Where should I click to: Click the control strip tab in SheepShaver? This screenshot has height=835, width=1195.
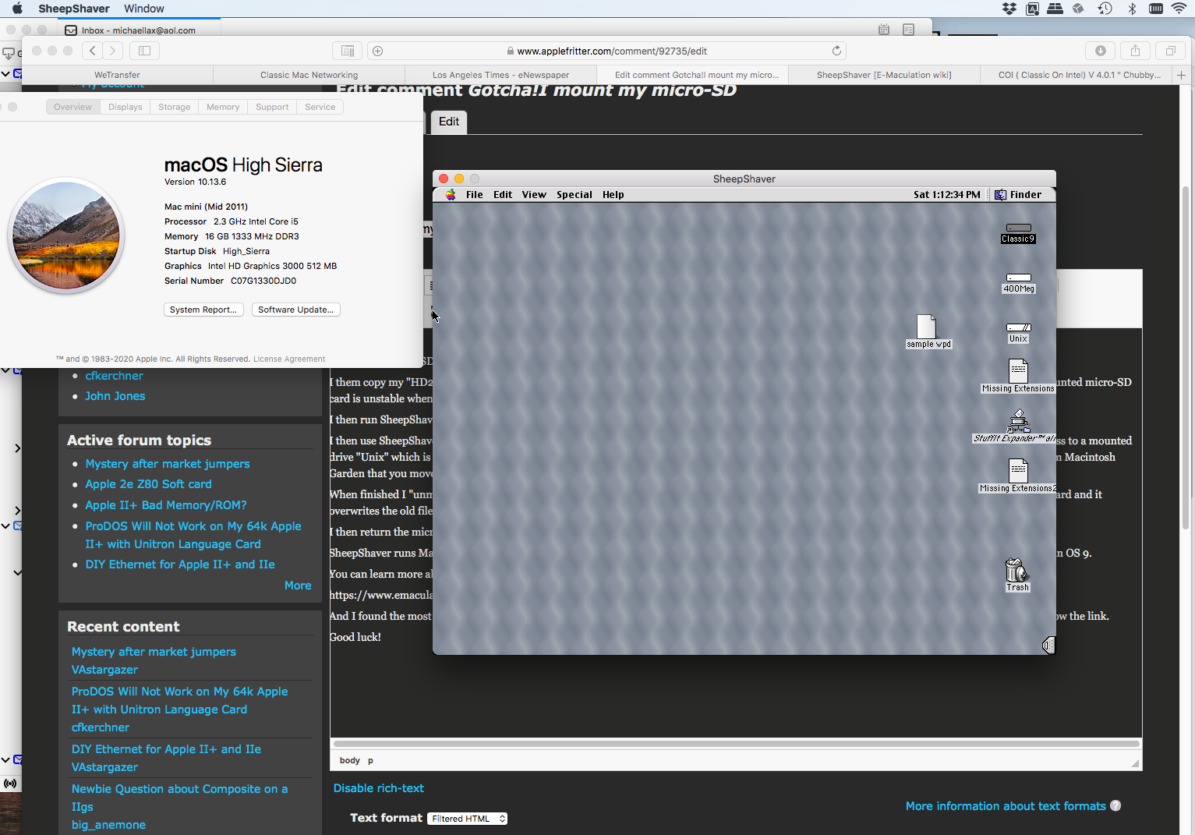[x=1048, y=645]
